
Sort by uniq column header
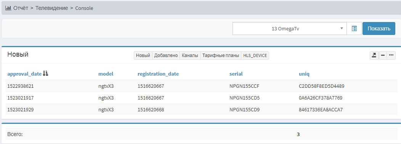point(304,74)
